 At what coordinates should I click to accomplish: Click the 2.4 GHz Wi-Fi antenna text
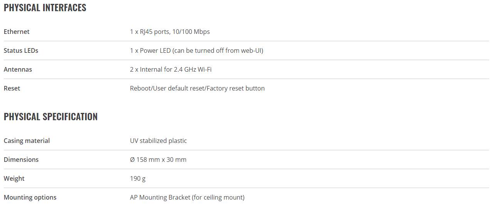coord(171,69)
